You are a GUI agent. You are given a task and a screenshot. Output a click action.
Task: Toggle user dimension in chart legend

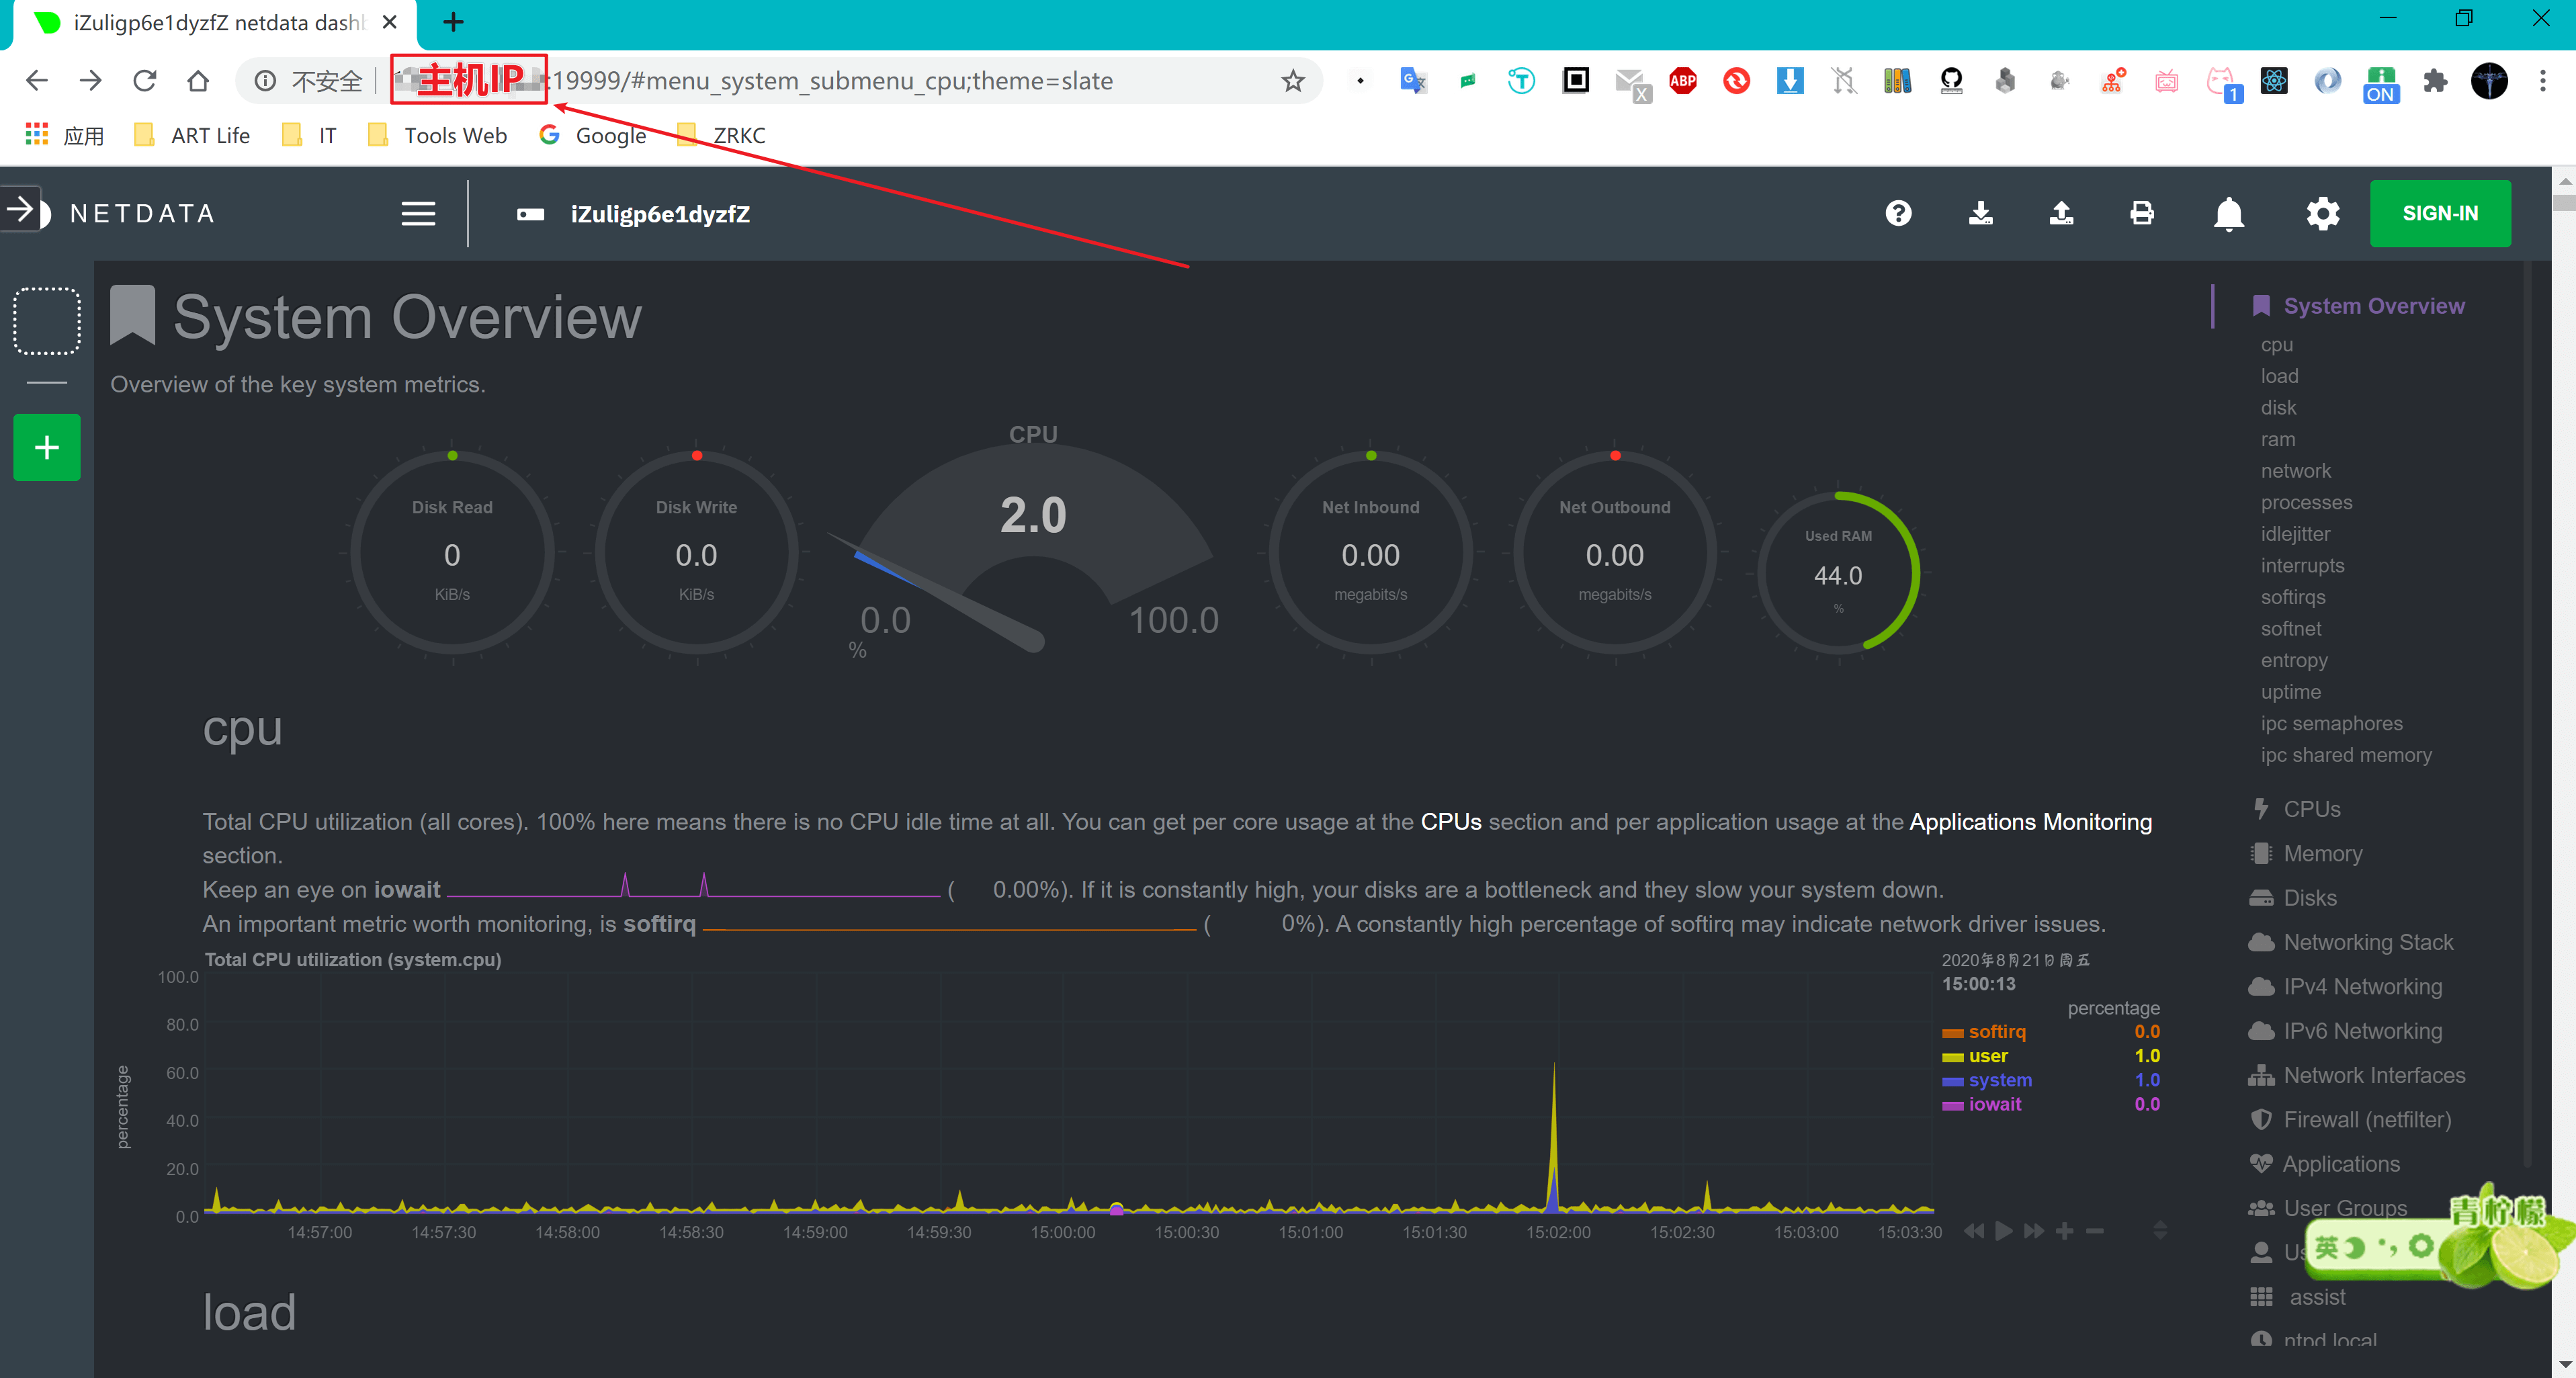pos(1987,1055)
